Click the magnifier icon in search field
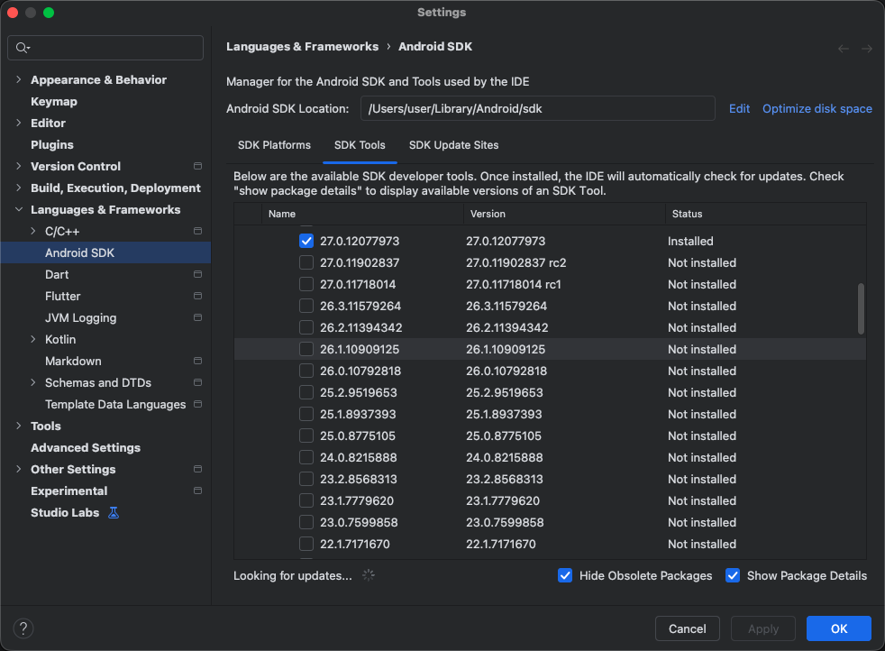885x651 pixels. click(x=20, y=47)
